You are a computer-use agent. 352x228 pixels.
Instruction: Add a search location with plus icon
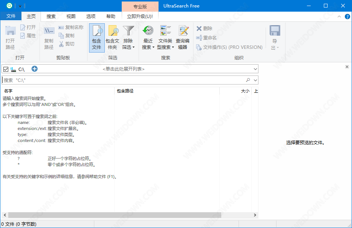pyautogui.click(x=34, y=69)
